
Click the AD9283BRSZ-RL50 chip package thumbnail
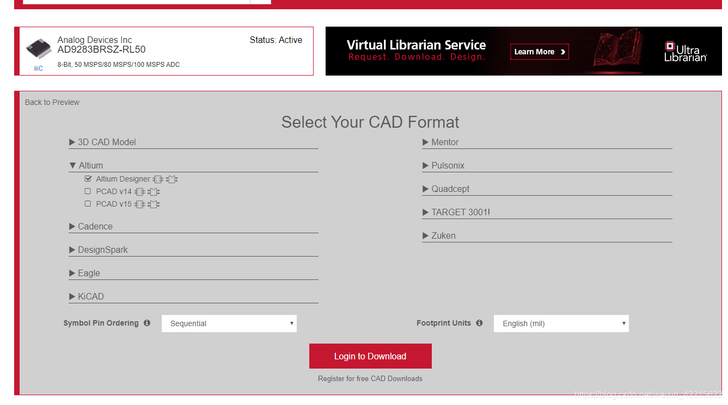click(x=38, y=49)
